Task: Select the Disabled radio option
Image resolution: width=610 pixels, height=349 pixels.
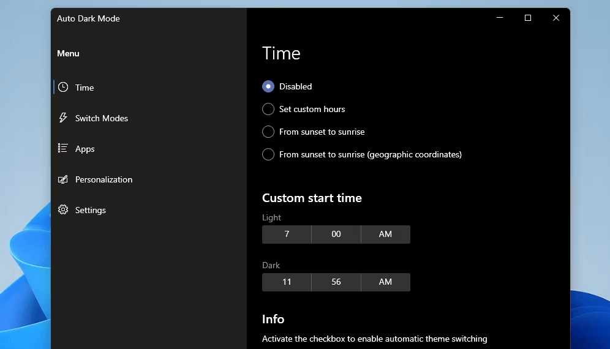Action: click(x=268, y=86)
